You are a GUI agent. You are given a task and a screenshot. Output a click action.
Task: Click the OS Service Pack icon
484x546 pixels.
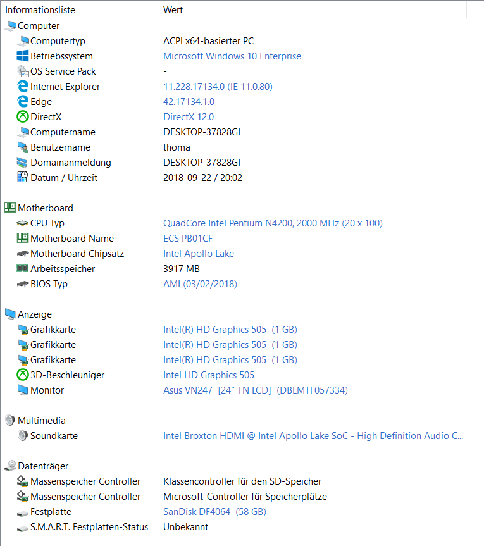(23, 71)
